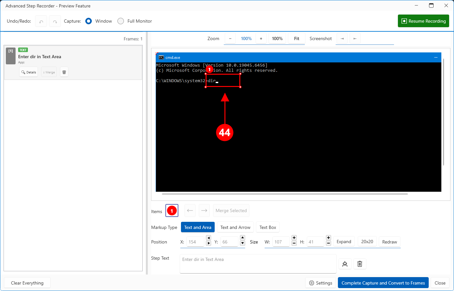Click the Undo arrow icon
The width and height of the screenshot is (454, 291).
click(x=41, y=21)
